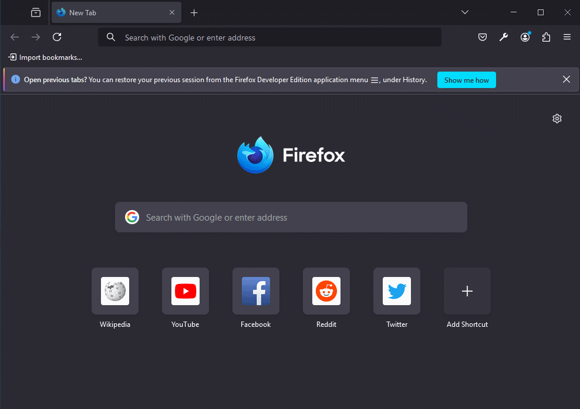Image resolution: width=580 pixels, height=409 pixels.
Task: Click the Save to Pocket icon
Action: 482,37
